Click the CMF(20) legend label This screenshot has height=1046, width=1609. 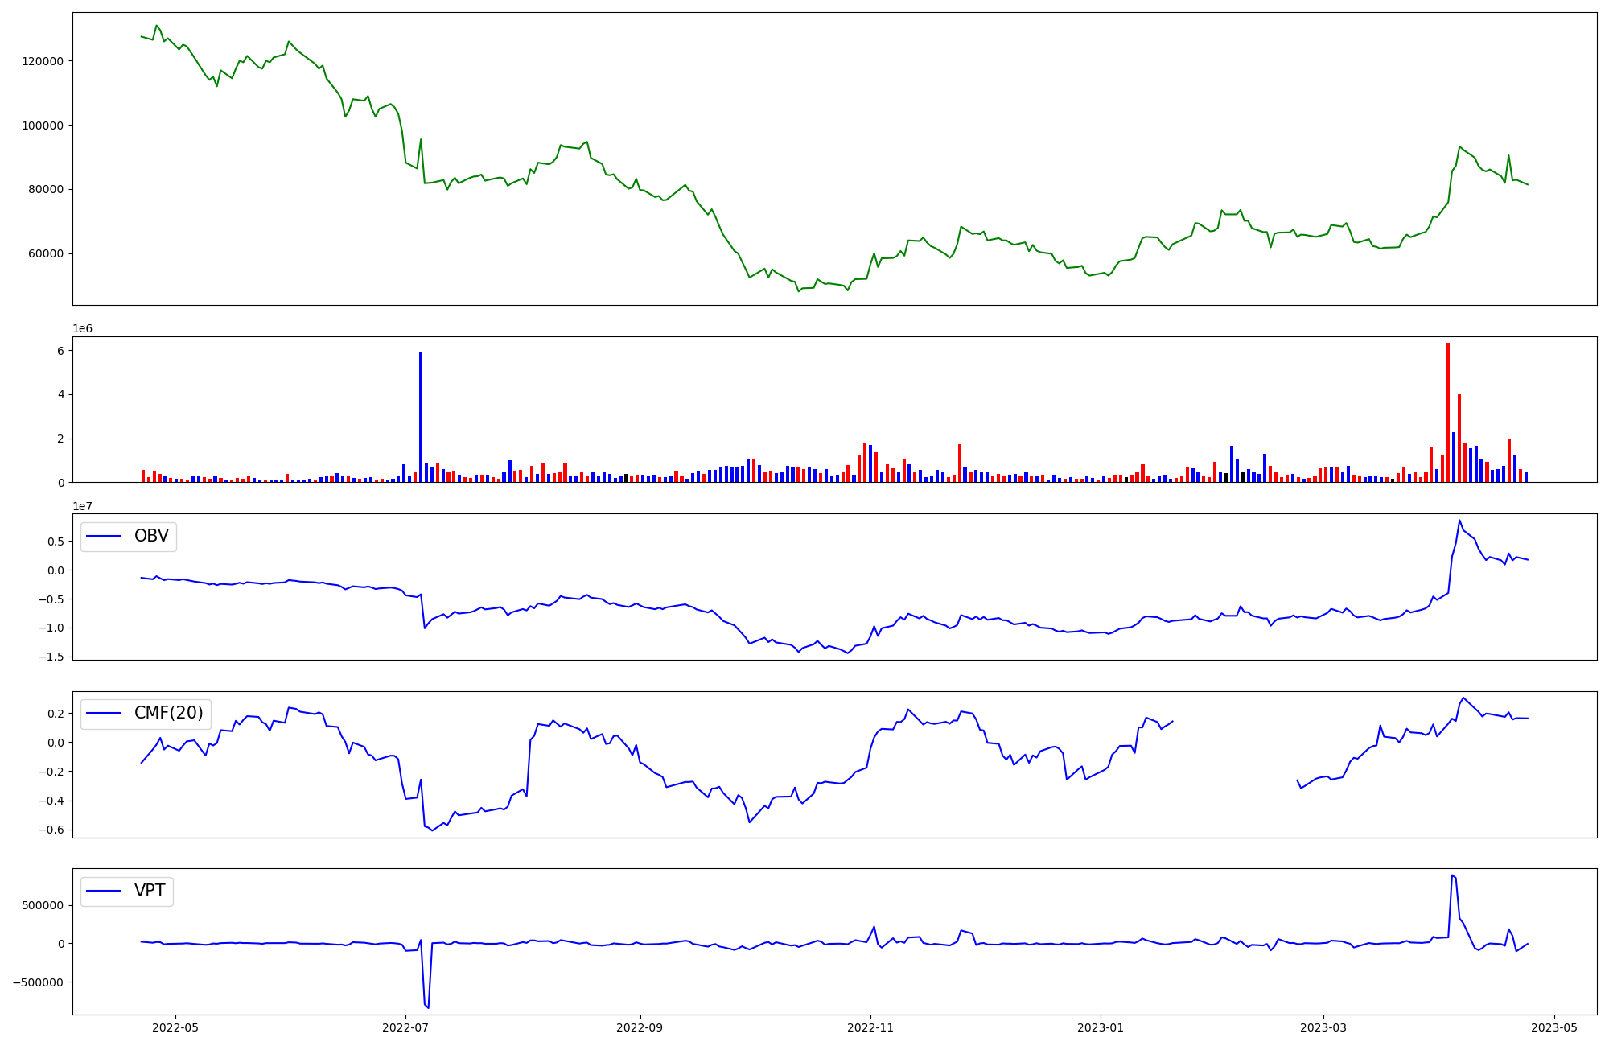click(x=168, y=713)
